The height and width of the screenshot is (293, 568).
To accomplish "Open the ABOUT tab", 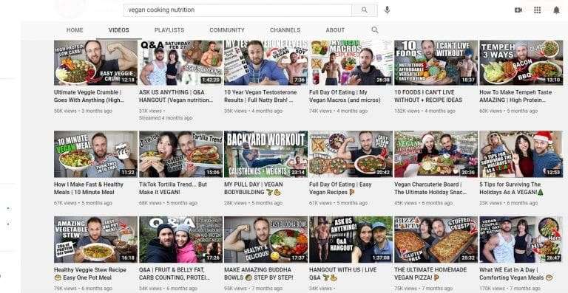I will point(335,30).
